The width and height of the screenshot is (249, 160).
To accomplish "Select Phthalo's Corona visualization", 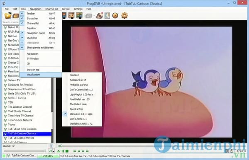I will tap(82, 85).
